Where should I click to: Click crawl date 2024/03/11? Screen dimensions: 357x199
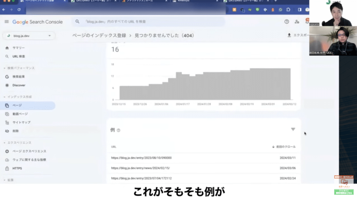point(288,158)
